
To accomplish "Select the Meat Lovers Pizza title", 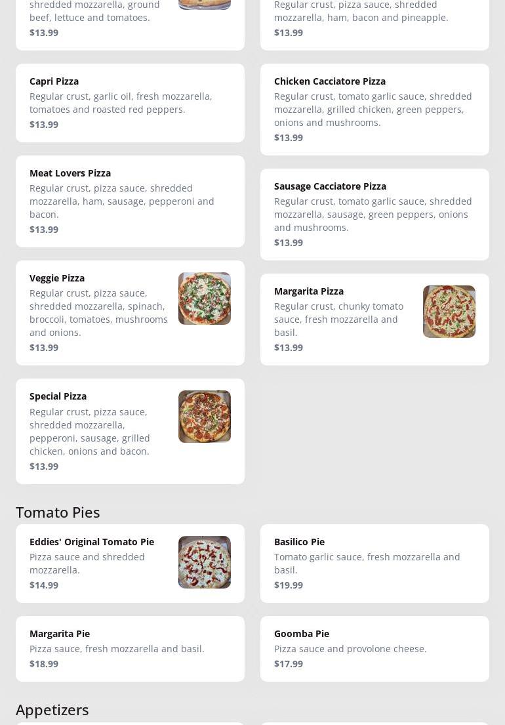I will click(x=70, y=173).
